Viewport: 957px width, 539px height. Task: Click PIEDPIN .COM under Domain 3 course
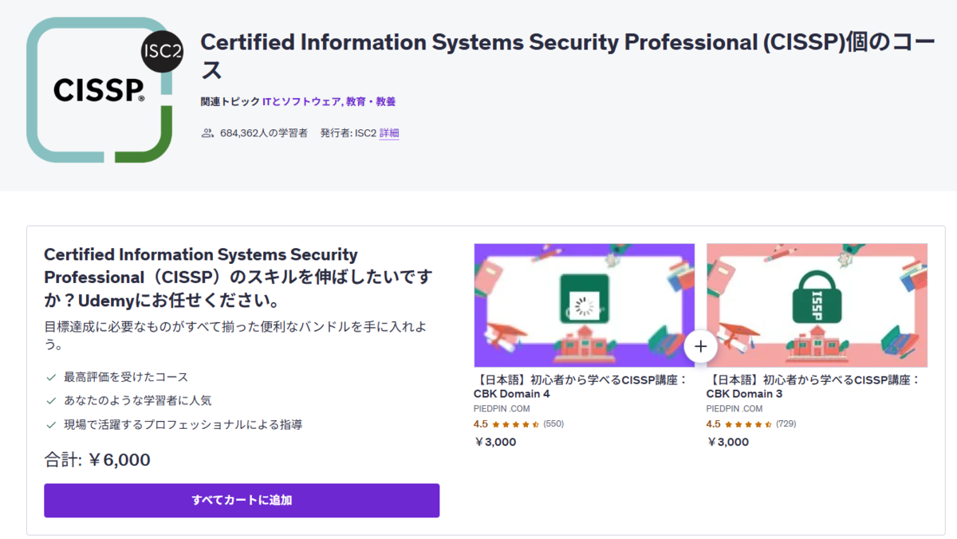(734, 408)
